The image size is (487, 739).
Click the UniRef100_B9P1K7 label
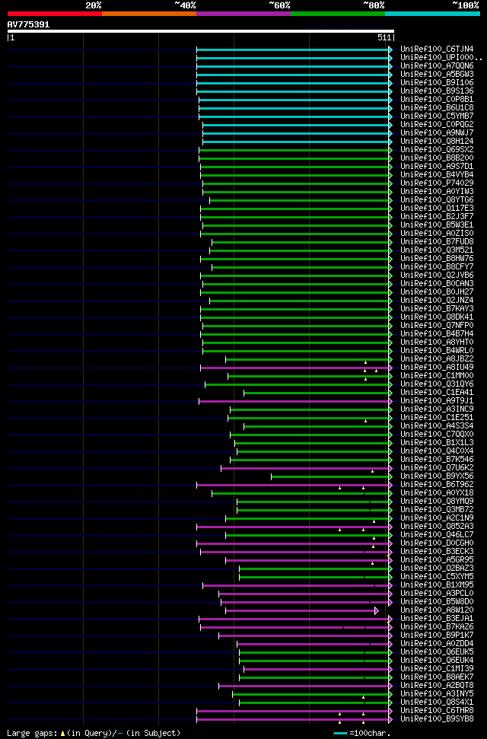coord(437,636)
